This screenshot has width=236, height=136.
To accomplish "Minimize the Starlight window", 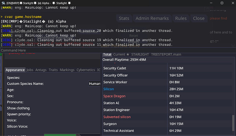I will point(211,3).
